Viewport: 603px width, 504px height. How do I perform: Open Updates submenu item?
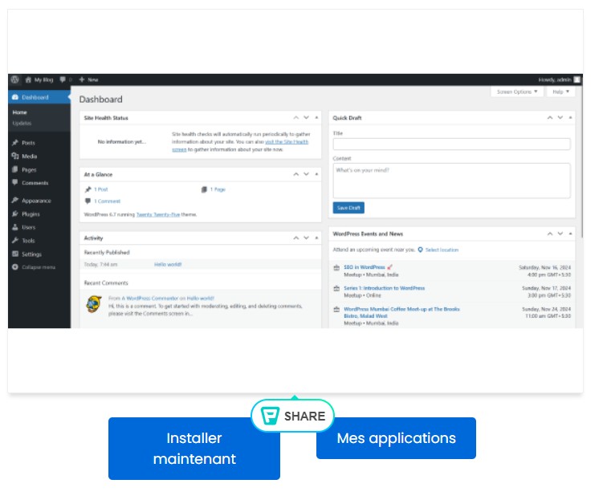[22, 124]
